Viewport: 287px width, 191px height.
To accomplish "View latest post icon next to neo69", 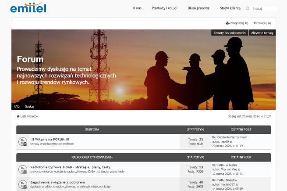I will tap(231, 142).
